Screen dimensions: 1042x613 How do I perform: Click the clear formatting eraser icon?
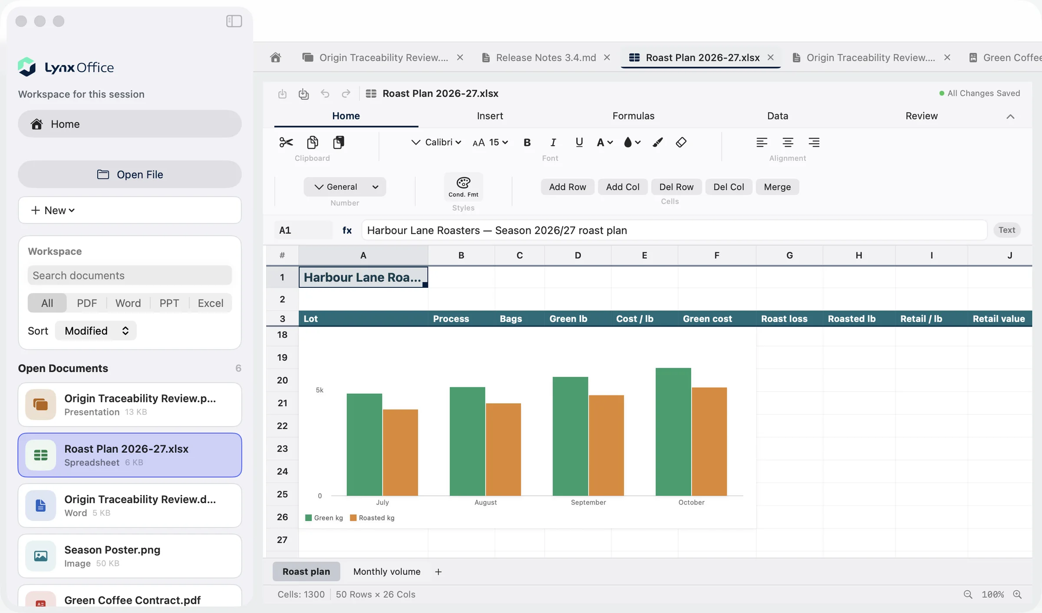point(681,142)
